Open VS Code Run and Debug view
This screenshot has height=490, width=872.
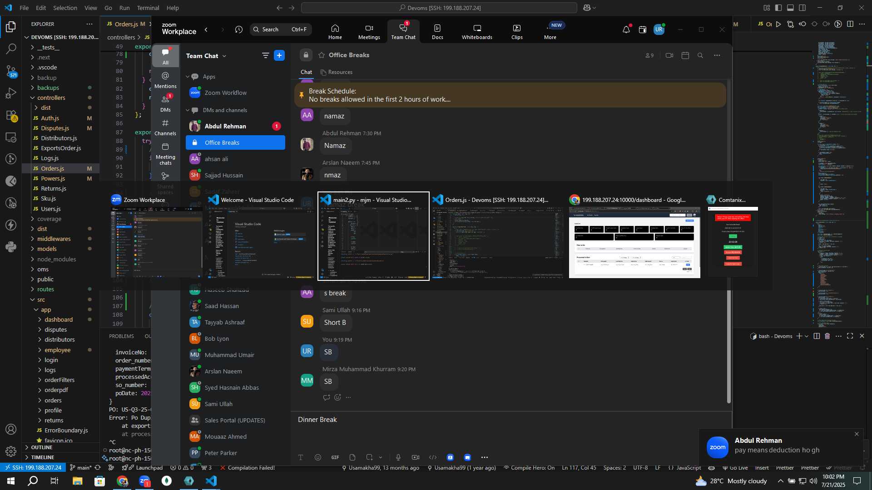[x=11, y=93]
